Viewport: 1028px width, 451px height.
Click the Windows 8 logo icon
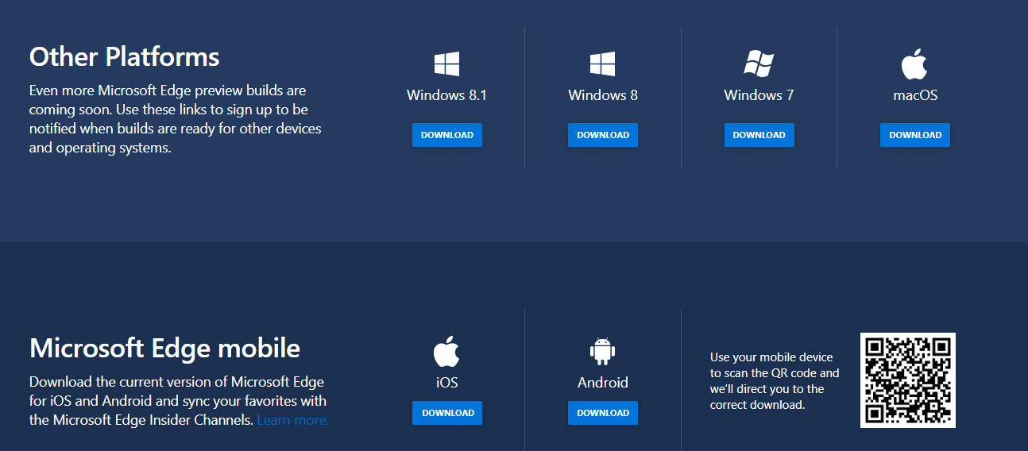pos(602,64)
